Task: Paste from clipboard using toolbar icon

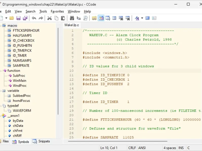Action: click(x=63, y=18)
